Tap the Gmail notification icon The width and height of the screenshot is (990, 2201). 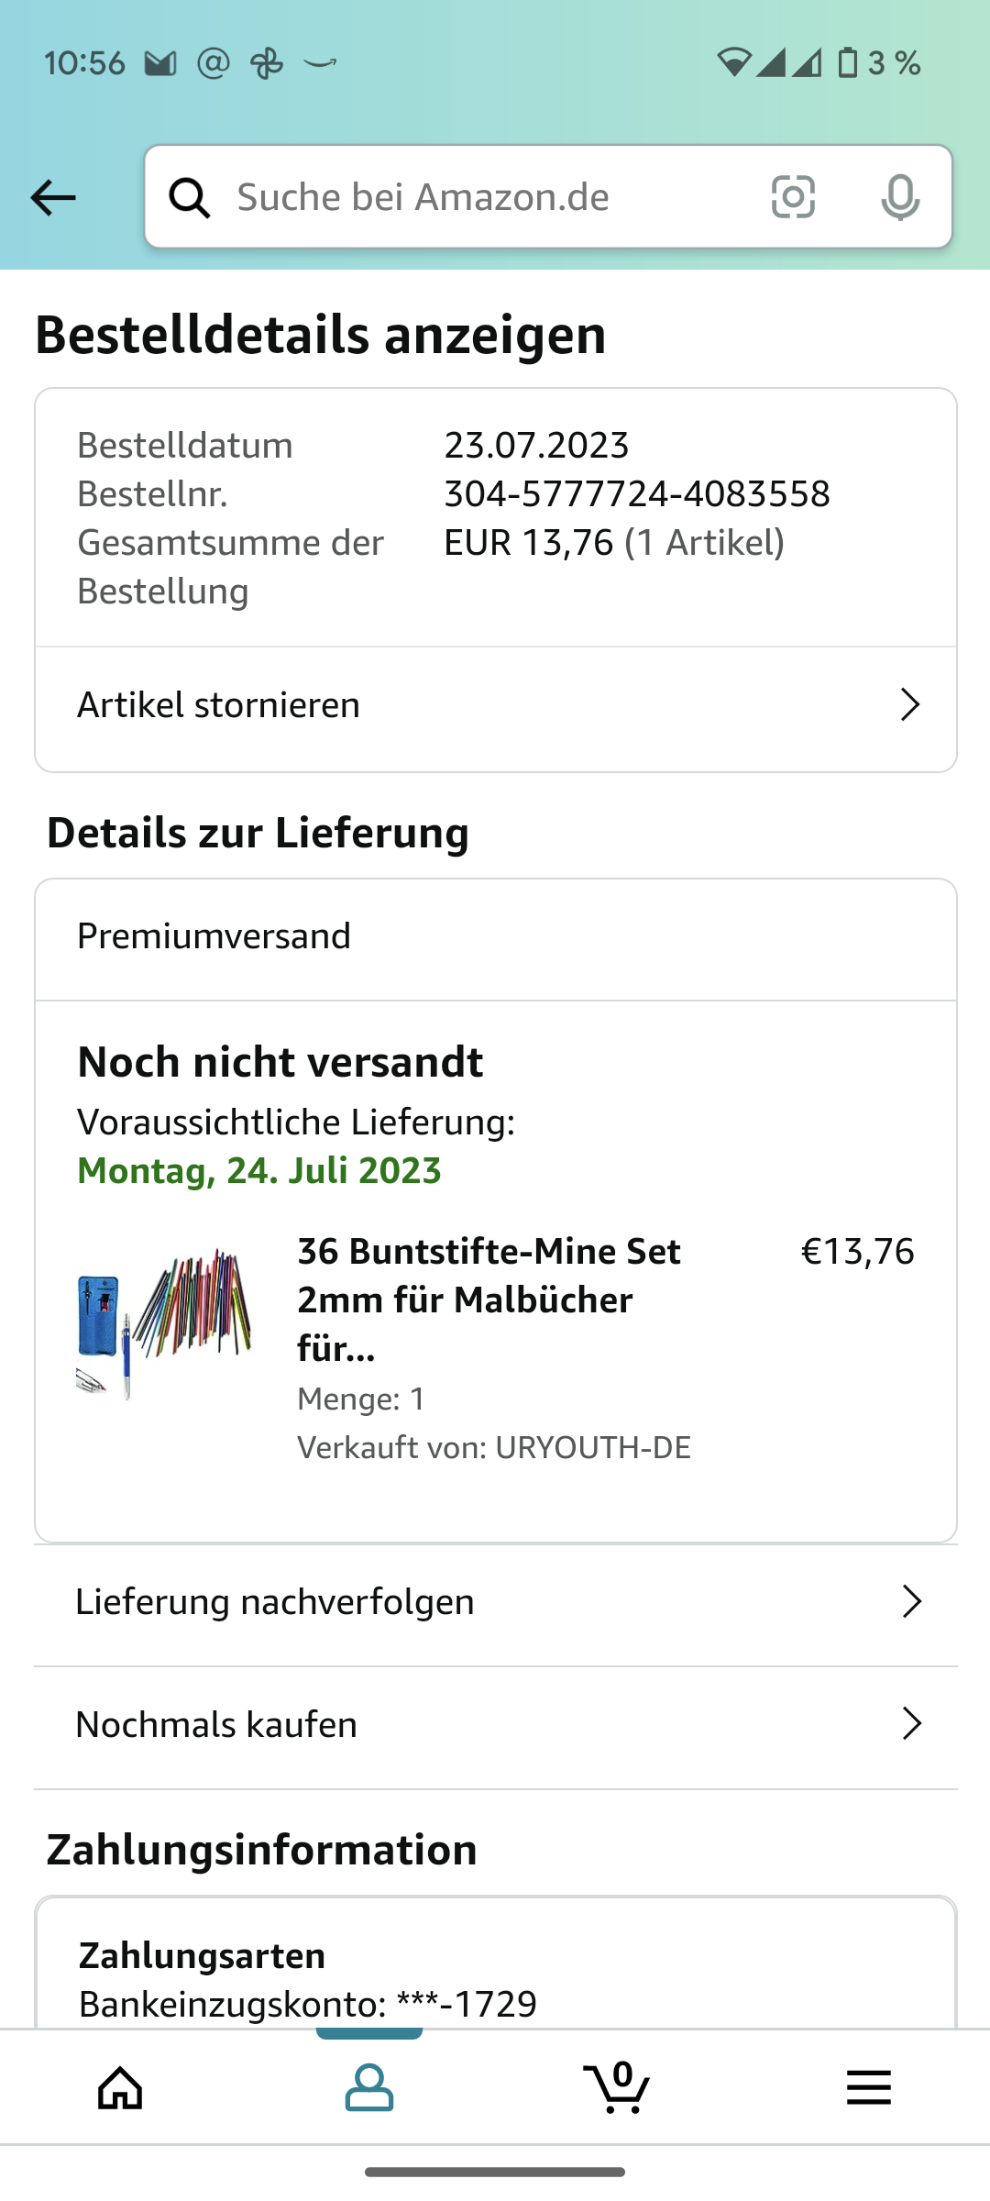pos(160,63)
